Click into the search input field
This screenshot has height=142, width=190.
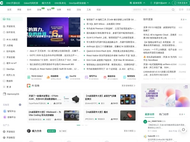152,9
